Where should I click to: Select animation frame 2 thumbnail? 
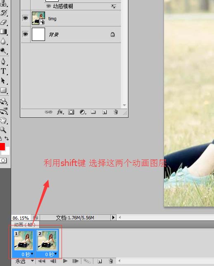coord(47,240)
